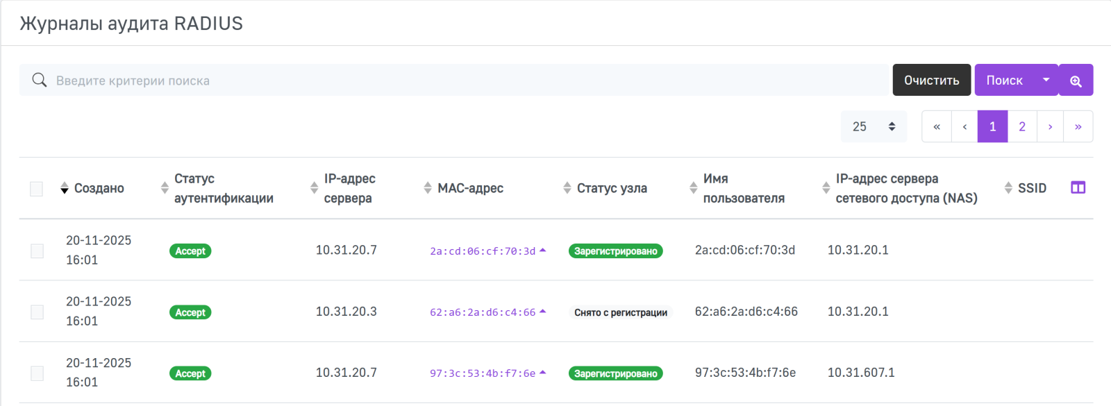Sort by MAC-адрес column
This screenshot has width=1111, height=406.
pos(428,188)
